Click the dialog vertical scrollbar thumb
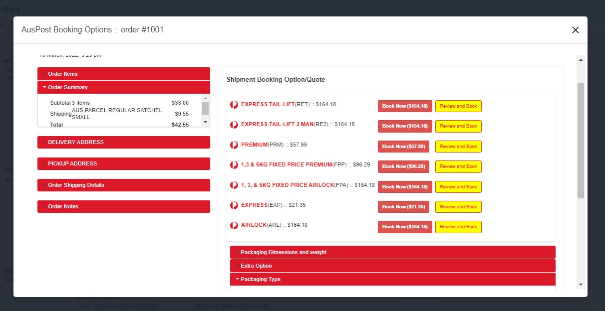The image size is (605, 311). (581, 141)
